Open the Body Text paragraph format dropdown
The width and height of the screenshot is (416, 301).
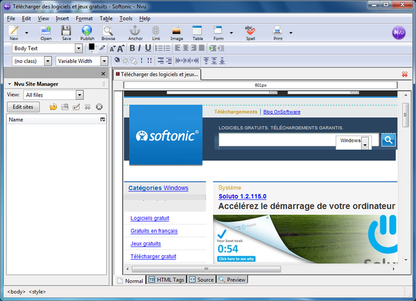pyautogui.click(x=78, y=48)
